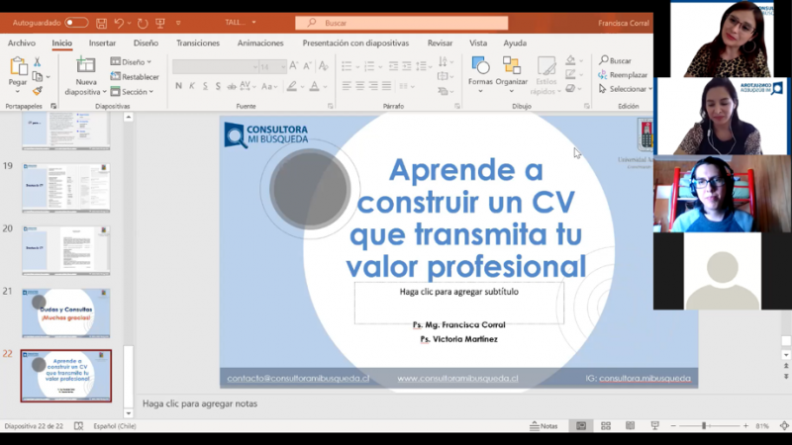
Task: Click Clear all formatting icon
Action: (324, 66)
